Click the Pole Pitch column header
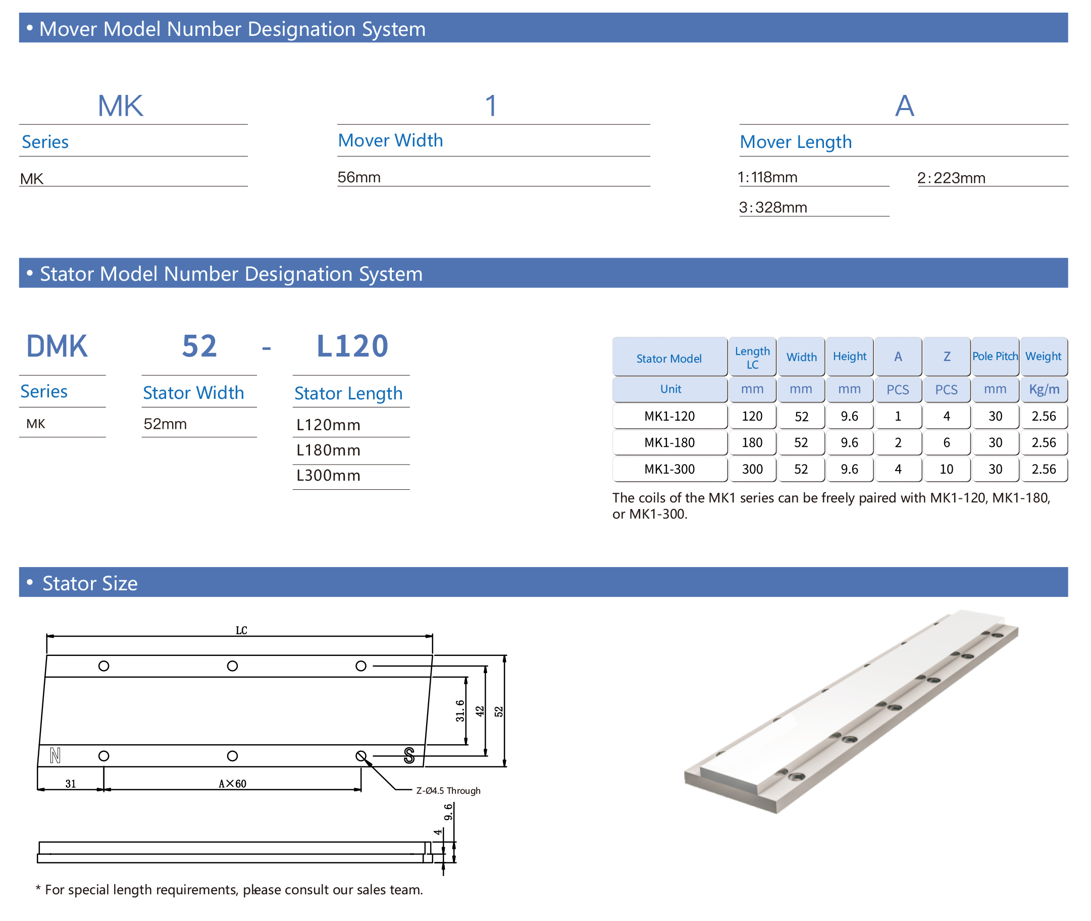The width and height of the screenshot is (1091, 921). point(995,356)
